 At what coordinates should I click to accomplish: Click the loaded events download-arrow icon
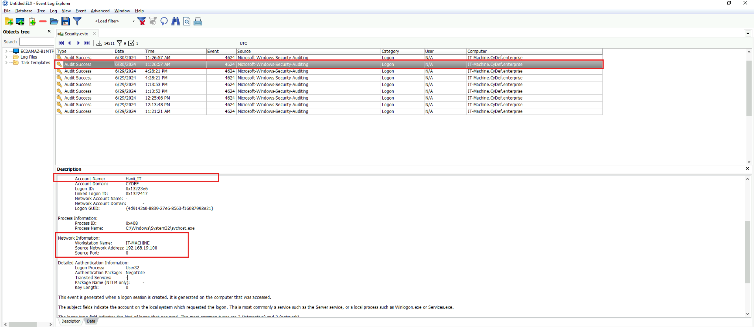point(99,43)
